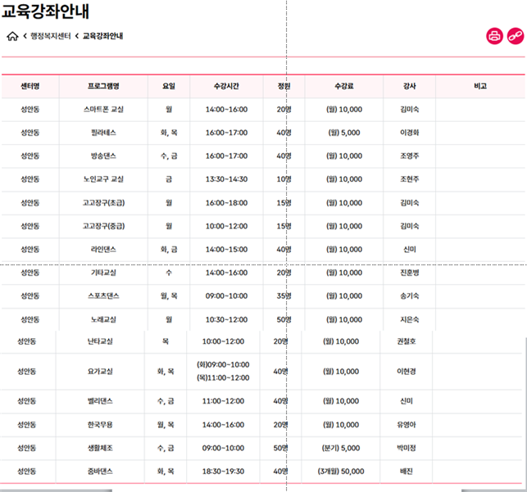Click the 프로그램명 column header

[x=103, y=86]
